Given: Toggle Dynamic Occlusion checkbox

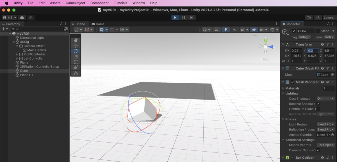Looking at the screenshot, I should (x=318, y=150).
